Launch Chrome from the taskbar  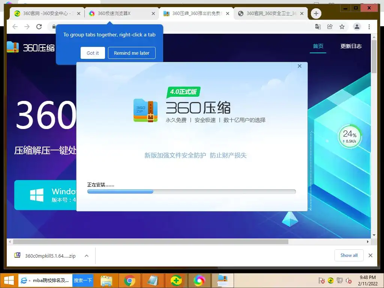(x=130, y=280)
